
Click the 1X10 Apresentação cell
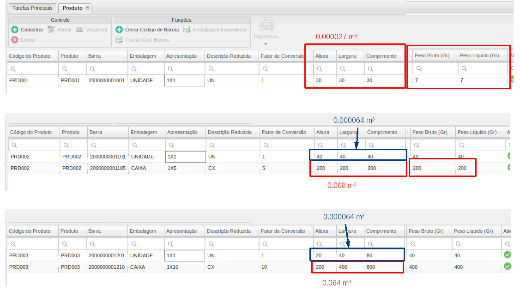tap(184, 267)
